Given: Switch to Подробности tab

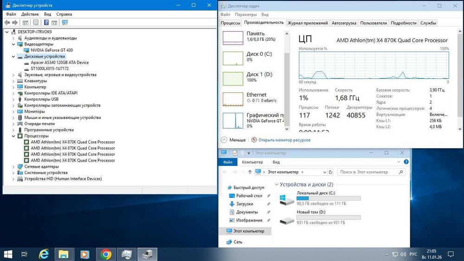Looking at the screenshot, I should coord(404,23).
